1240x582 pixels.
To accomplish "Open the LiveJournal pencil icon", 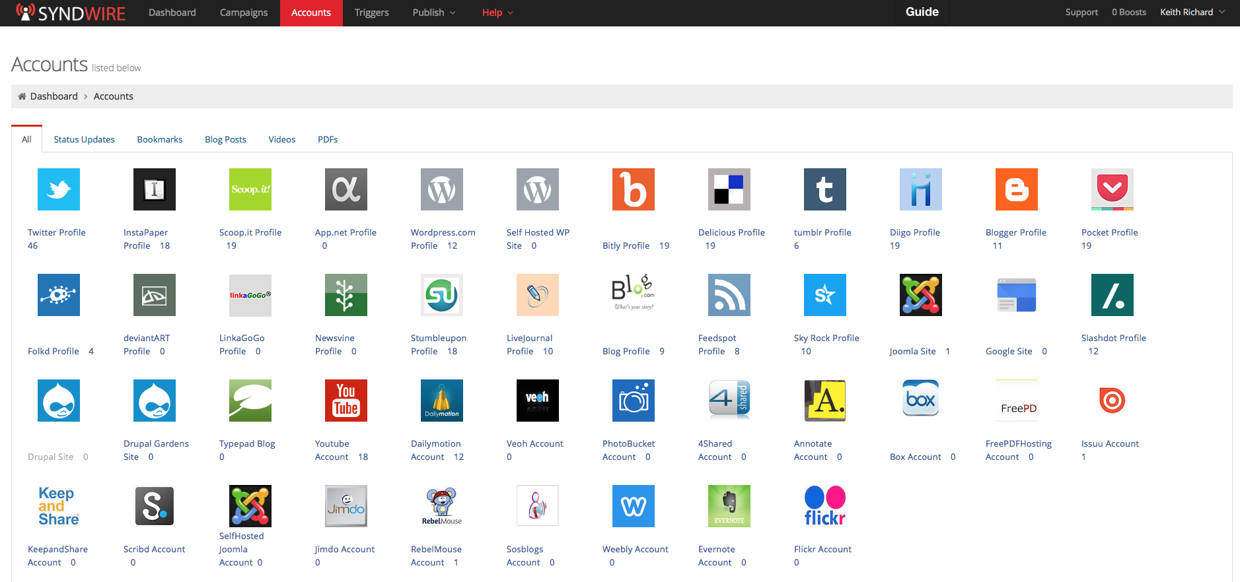I will coord(538,295).
